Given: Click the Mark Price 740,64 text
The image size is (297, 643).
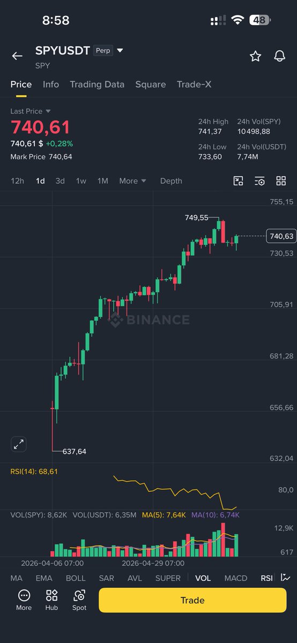Looking at the screenshot, I should tap(41, 156).
